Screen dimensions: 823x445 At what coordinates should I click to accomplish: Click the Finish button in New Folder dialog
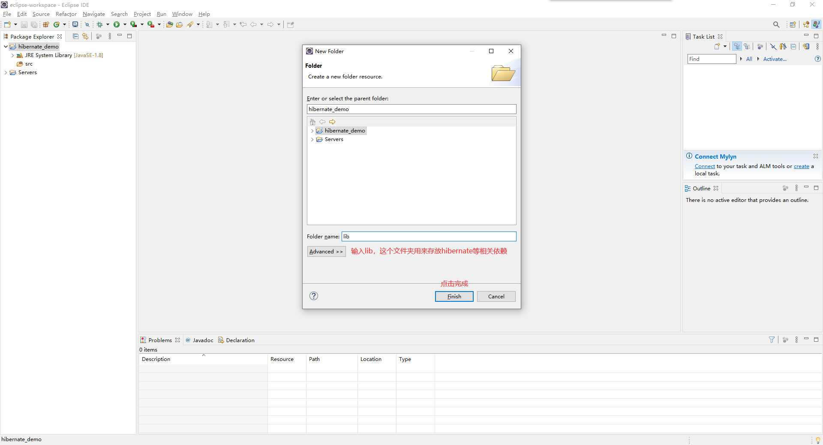point(454,296)
